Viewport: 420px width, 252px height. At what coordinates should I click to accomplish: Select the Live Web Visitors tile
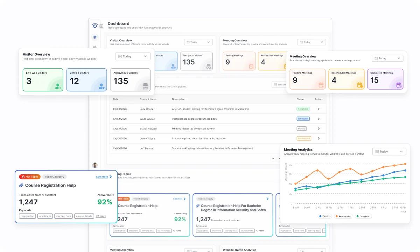tap(43, 80)
